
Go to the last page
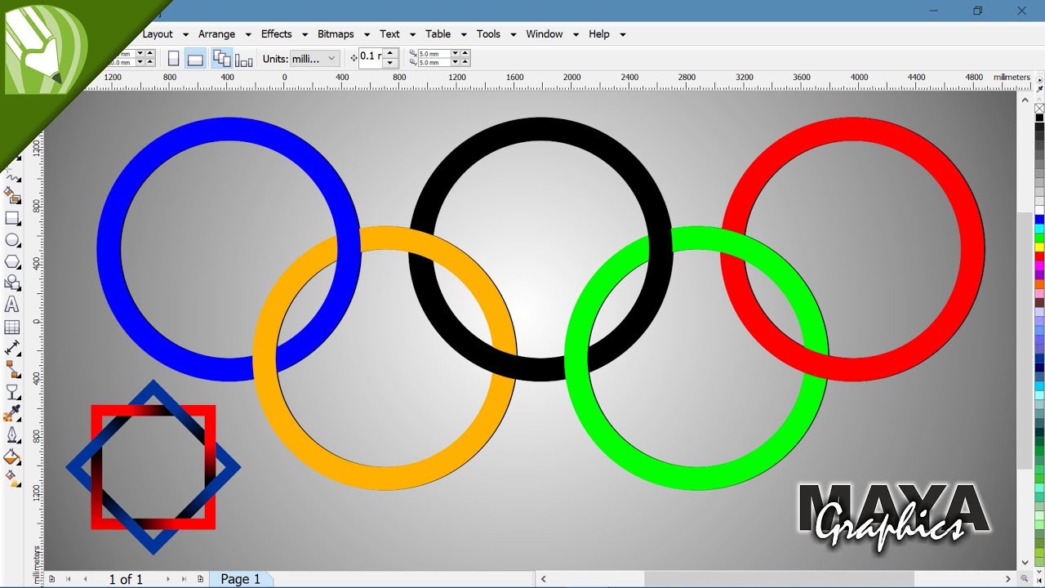(184, 579)
